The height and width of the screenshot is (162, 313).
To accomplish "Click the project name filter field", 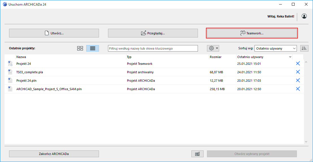I will (x=153, y=48).
